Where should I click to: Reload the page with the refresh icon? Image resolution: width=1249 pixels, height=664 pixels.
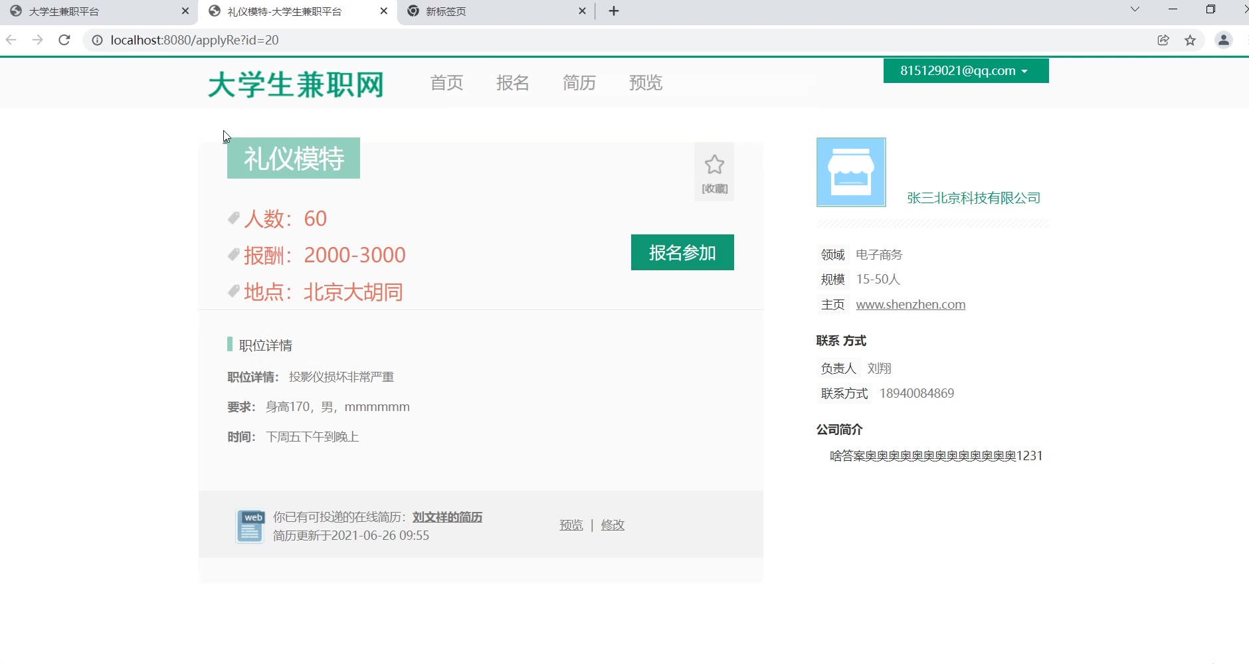pos(64,41)
